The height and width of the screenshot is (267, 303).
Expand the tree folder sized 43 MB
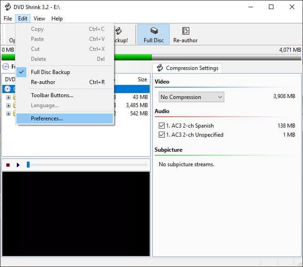tap(8, 97)
